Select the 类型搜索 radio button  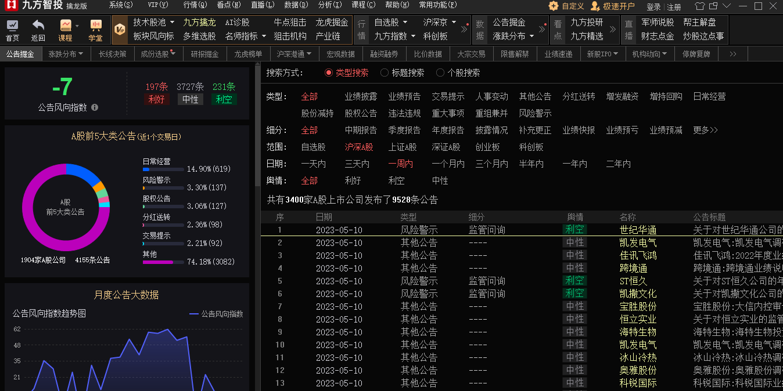[329, 73]
